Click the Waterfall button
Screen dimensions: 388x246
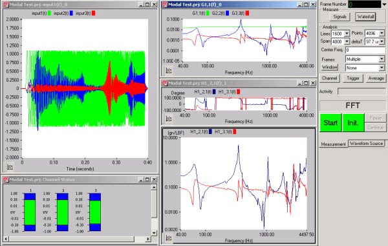(365, 17)
